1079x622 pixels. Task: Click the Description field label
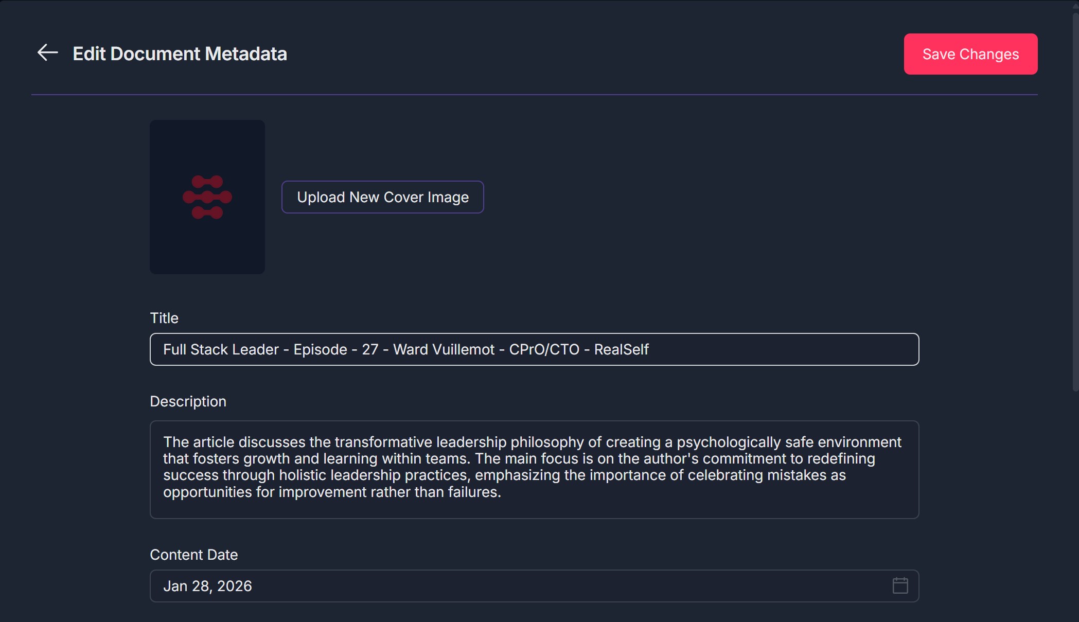click(188, 401)
